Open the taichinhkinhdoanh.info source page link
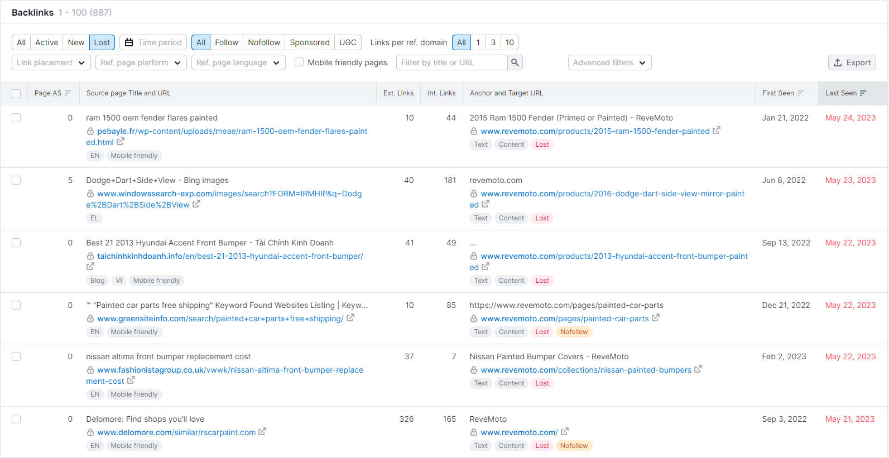This screenshot has height=458, width=889. pos(230,256)
